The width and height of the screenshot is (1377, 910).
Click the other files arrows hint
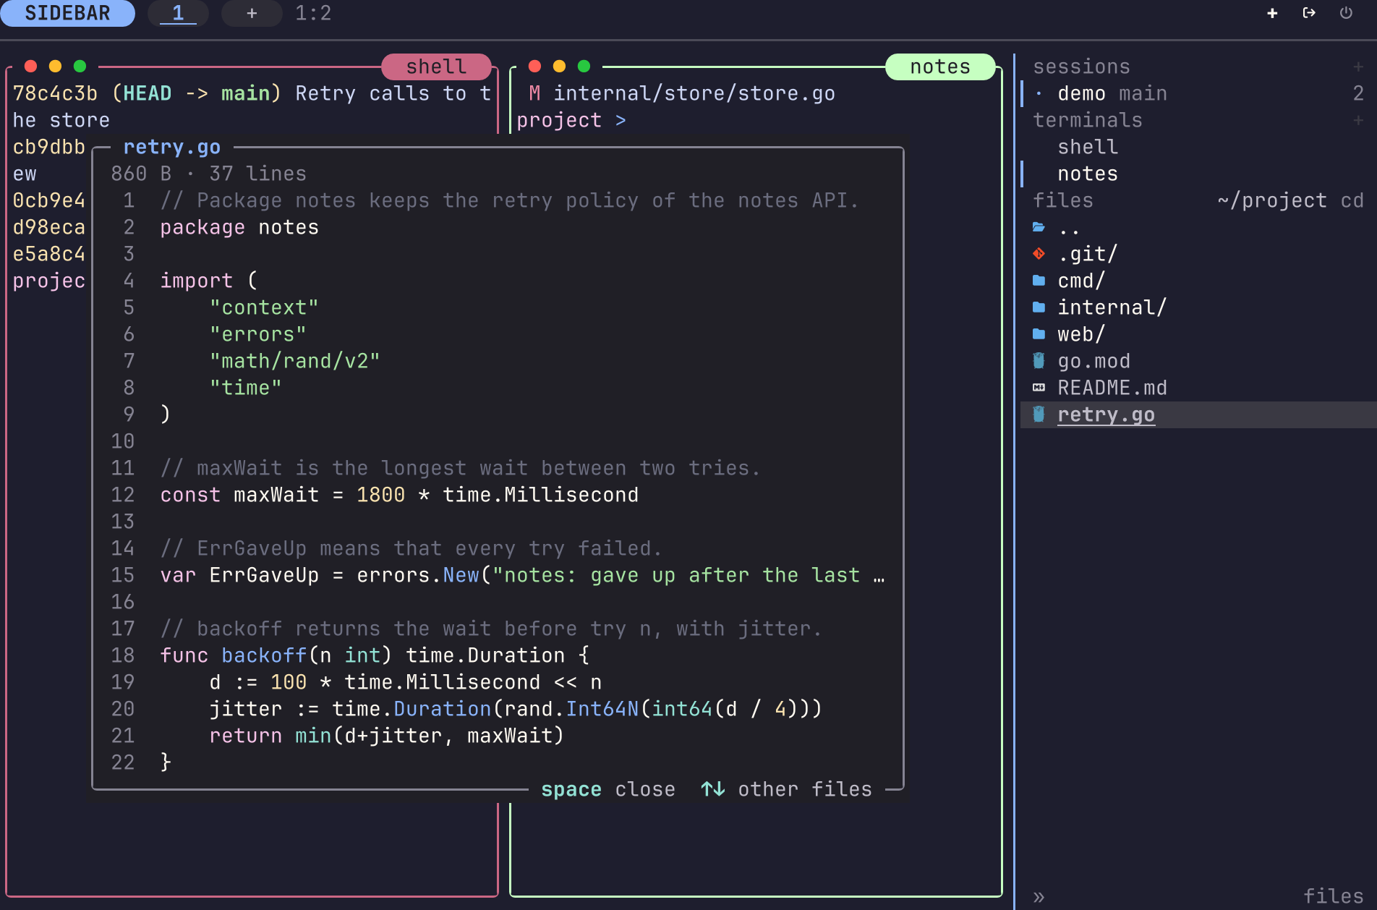coord(786,789)
